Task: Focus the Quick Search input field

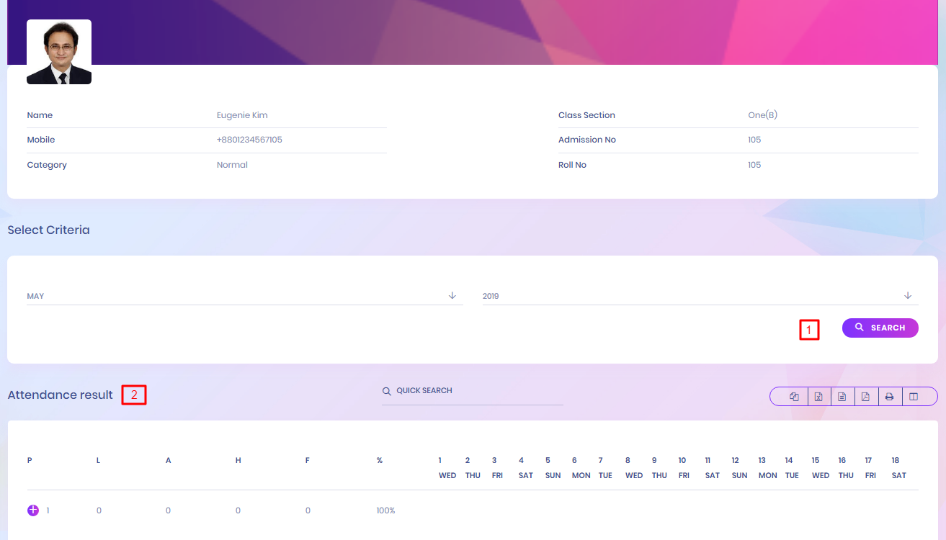Action: coord(476,391)
